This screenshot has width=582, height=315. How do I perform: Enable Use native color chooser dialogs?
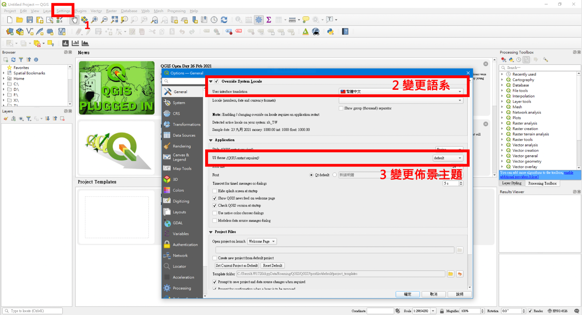coord(215,213)
